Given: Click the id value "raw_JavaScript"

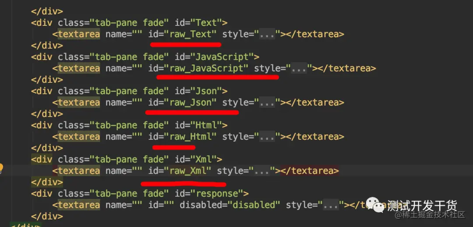Looking at the screenshot, I should click(x=207, y=68).
